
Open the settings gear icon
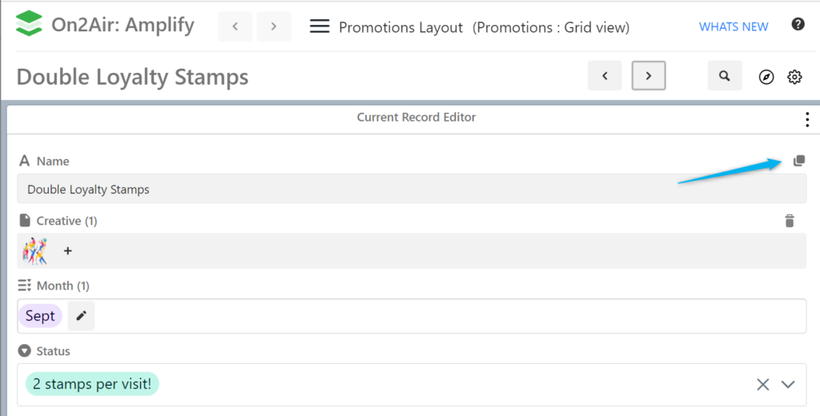pos(794,77)
